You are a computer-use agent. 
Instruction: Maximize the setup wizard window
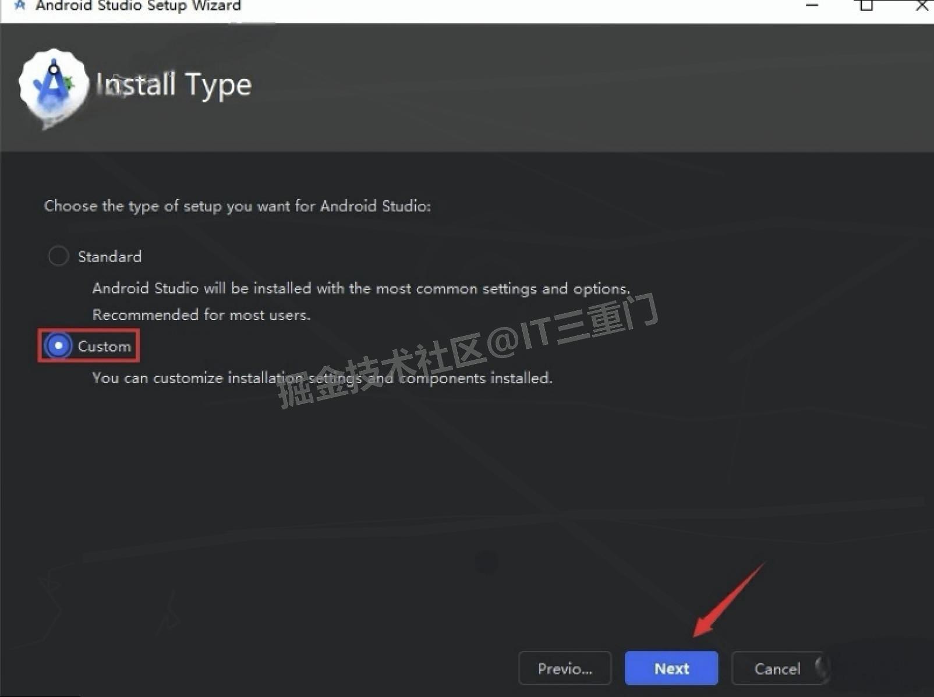click(865, 6)
